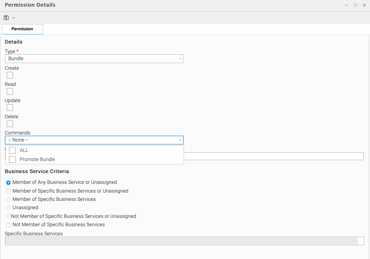Viewport: 370px width, 259px height.
Task: Pick the Unassigned radio option
Action: point(8,208)
